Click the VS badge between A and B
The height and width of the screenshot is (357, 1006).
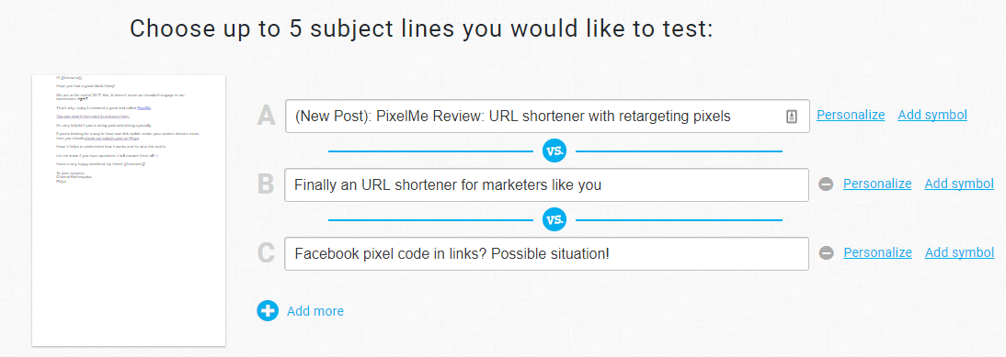click(554, 151)
